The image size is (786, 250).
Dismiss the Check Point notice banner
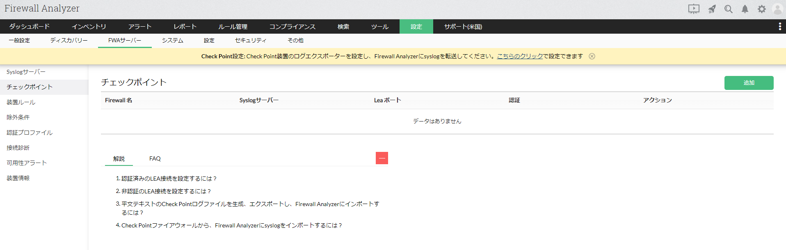(592, 56)
